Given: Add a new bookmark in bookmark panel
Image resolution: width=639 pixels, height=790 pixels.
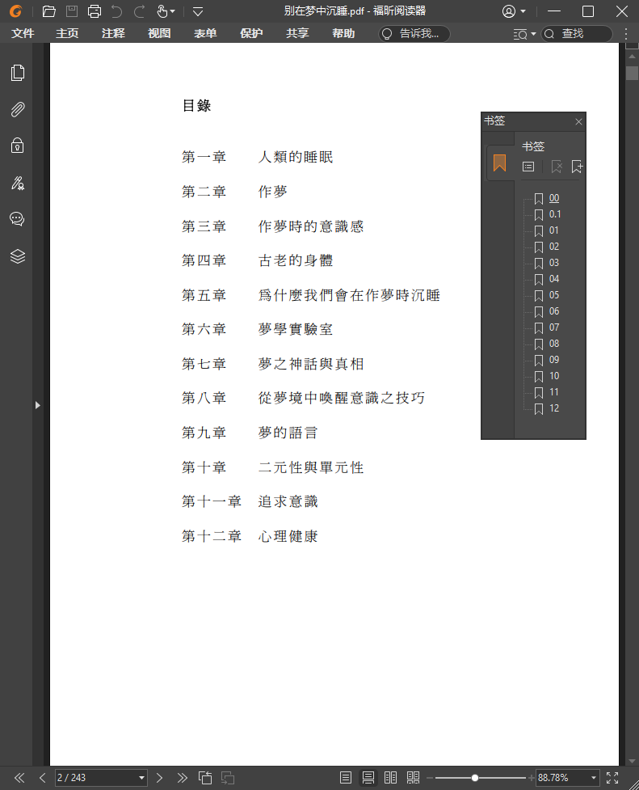Looking at the screenshot, I should [x=577, y=167].
